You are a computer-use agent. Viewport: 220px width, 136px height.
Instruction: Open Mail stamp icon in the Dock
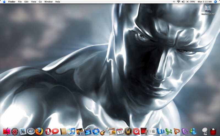tap(23, 131)
